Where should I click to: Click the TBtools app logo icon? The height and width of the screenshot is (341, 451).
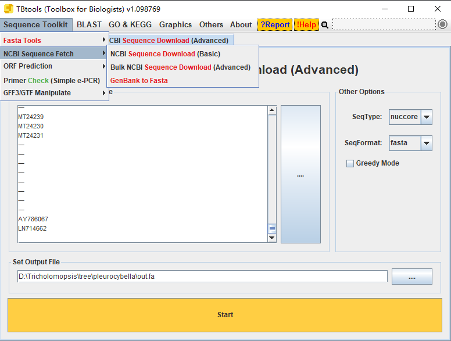click(x=9, y=9)
